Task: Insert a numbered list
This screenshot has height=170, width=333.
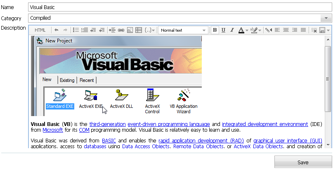Action: 85,30
